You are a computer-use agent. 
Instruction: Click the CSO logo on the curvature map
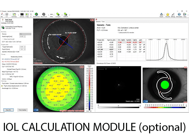tap(36, 110)
